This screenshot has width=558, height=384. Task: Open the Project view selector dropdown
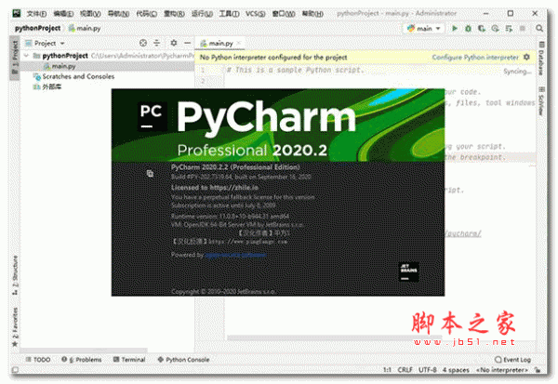[45, 43]
